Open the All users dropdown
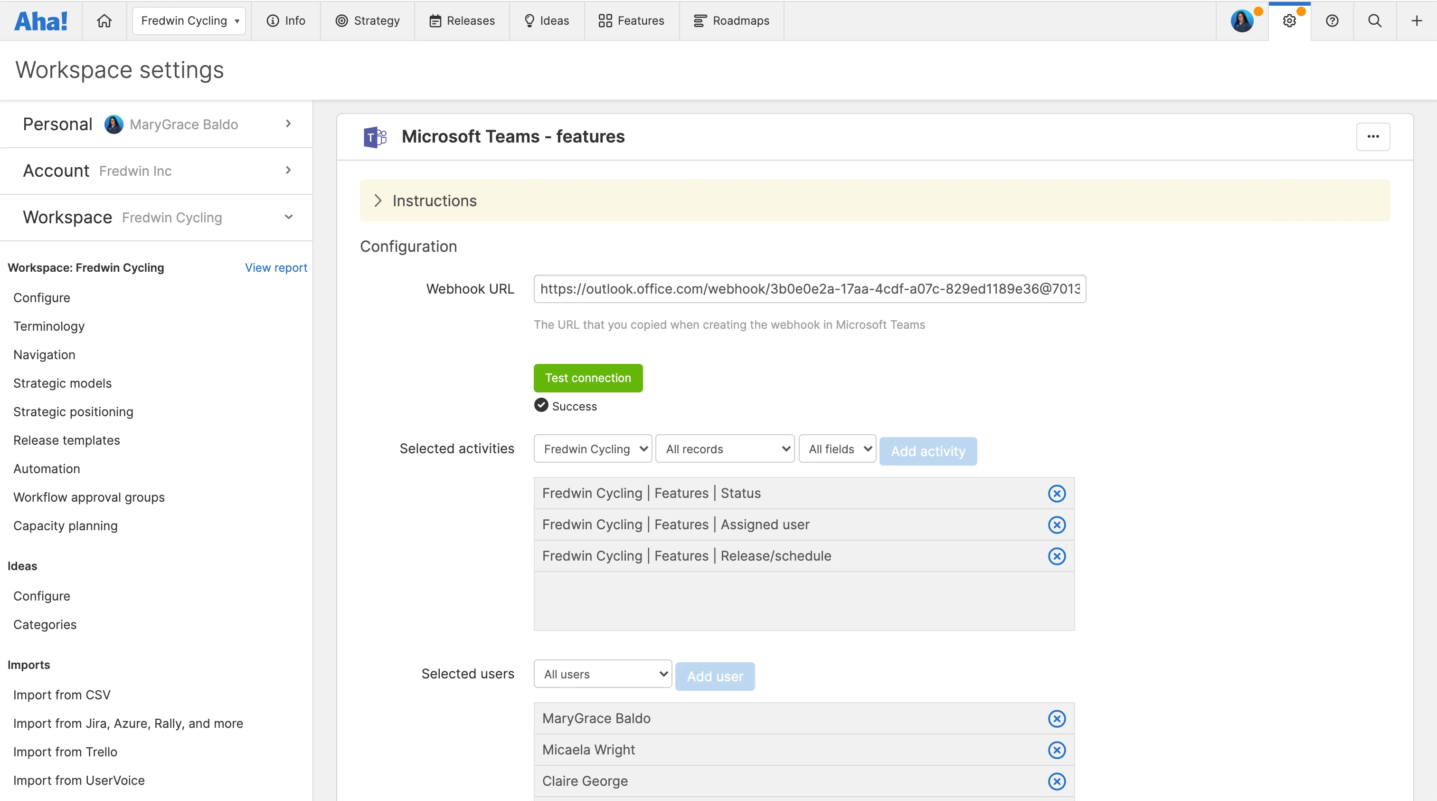 [x=603, y=674]
